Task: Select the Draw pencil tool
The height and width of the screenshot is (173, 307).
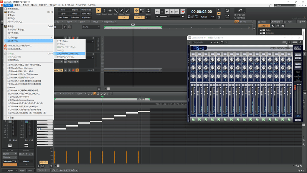Action: tap(122, 11)
